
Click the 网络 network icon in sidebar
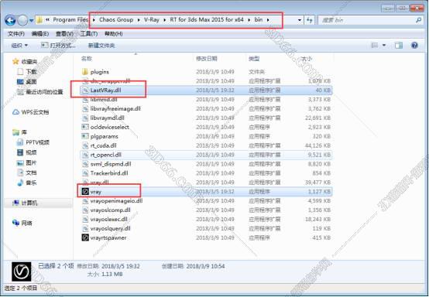click(15, 223)
